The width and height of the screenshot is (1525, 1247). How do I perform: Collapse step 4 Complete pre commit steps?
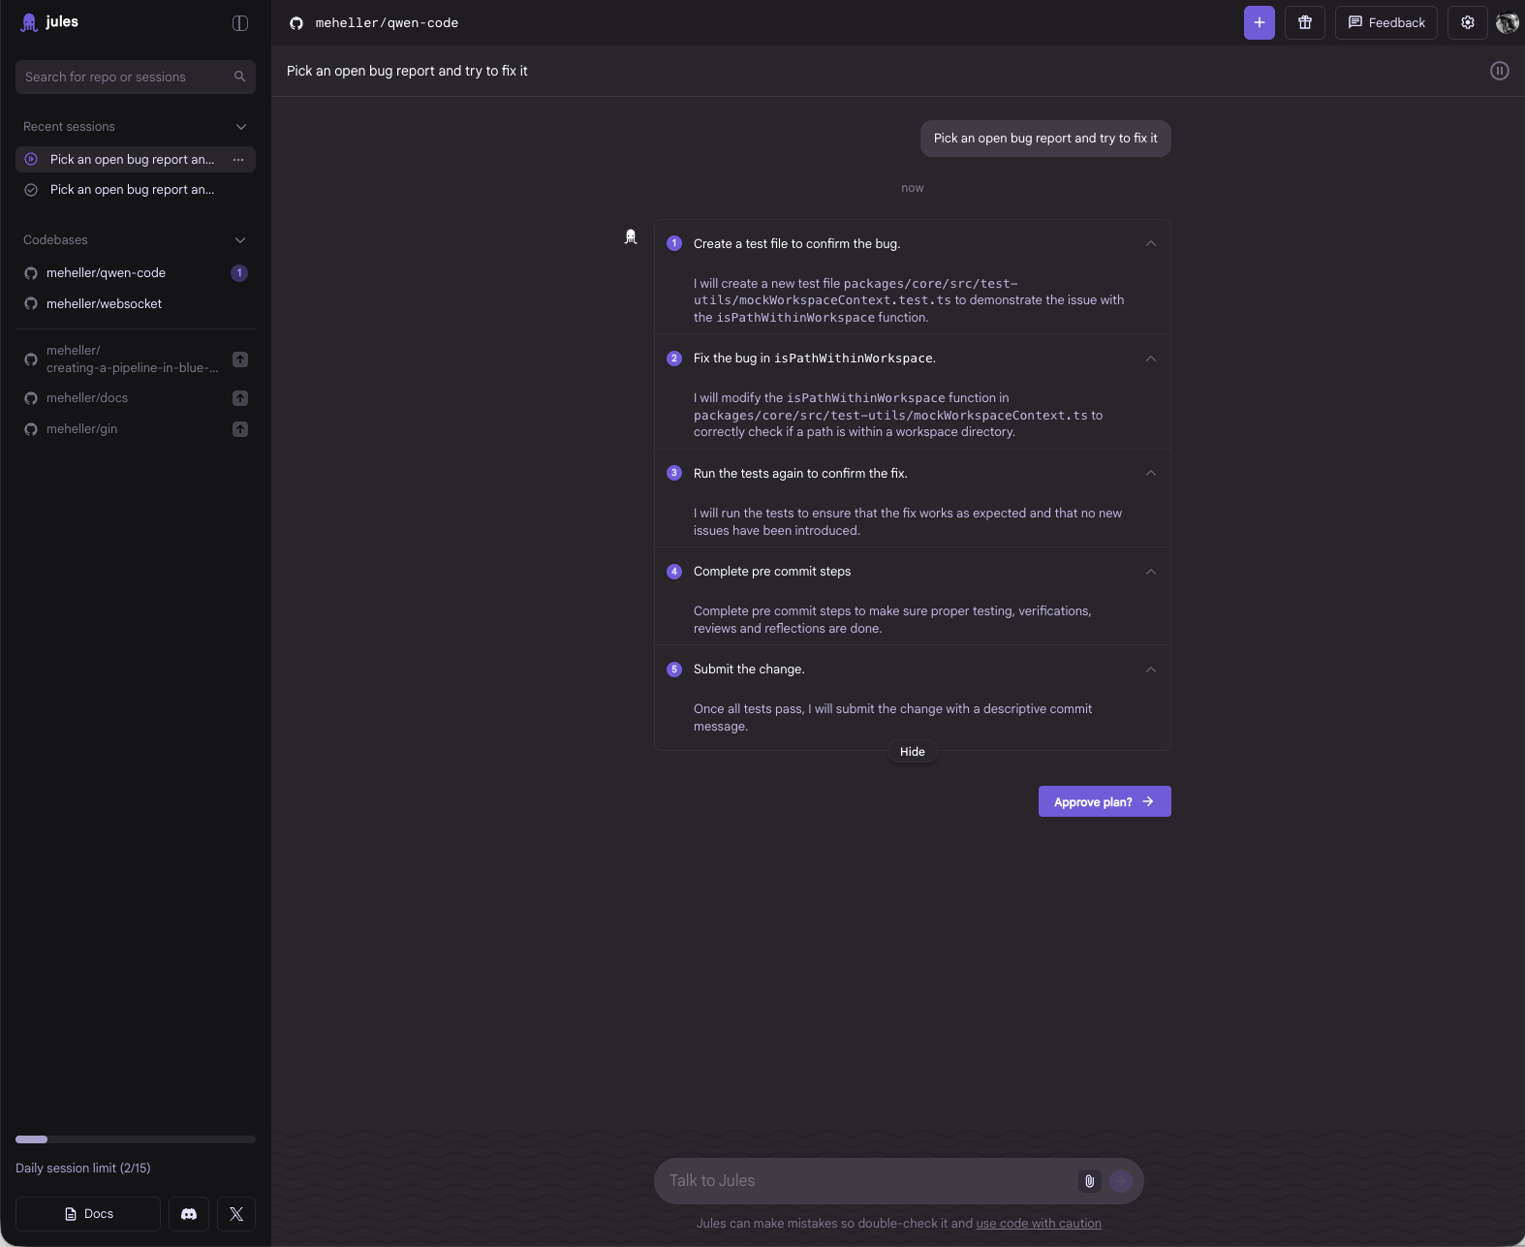point(1150,572)
